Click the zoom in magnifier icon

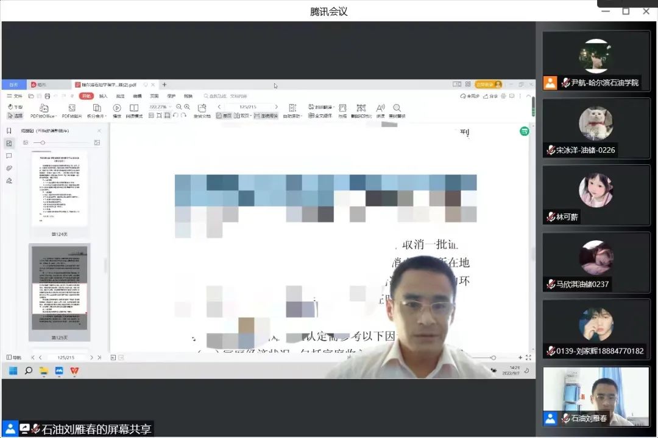click(188, 106)
